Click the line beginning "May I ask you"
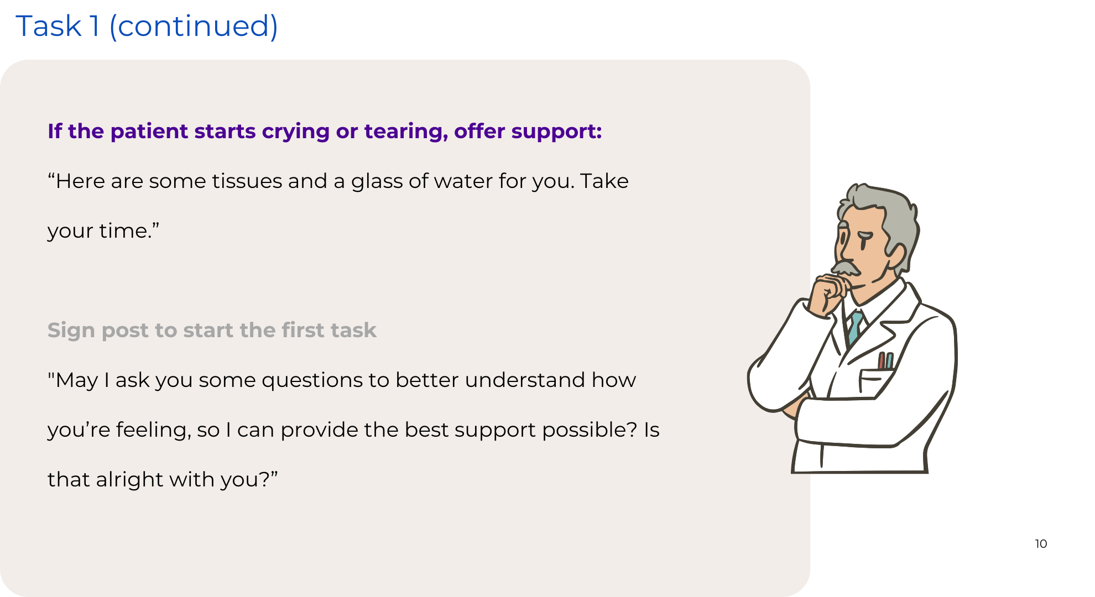 point(342,380)
